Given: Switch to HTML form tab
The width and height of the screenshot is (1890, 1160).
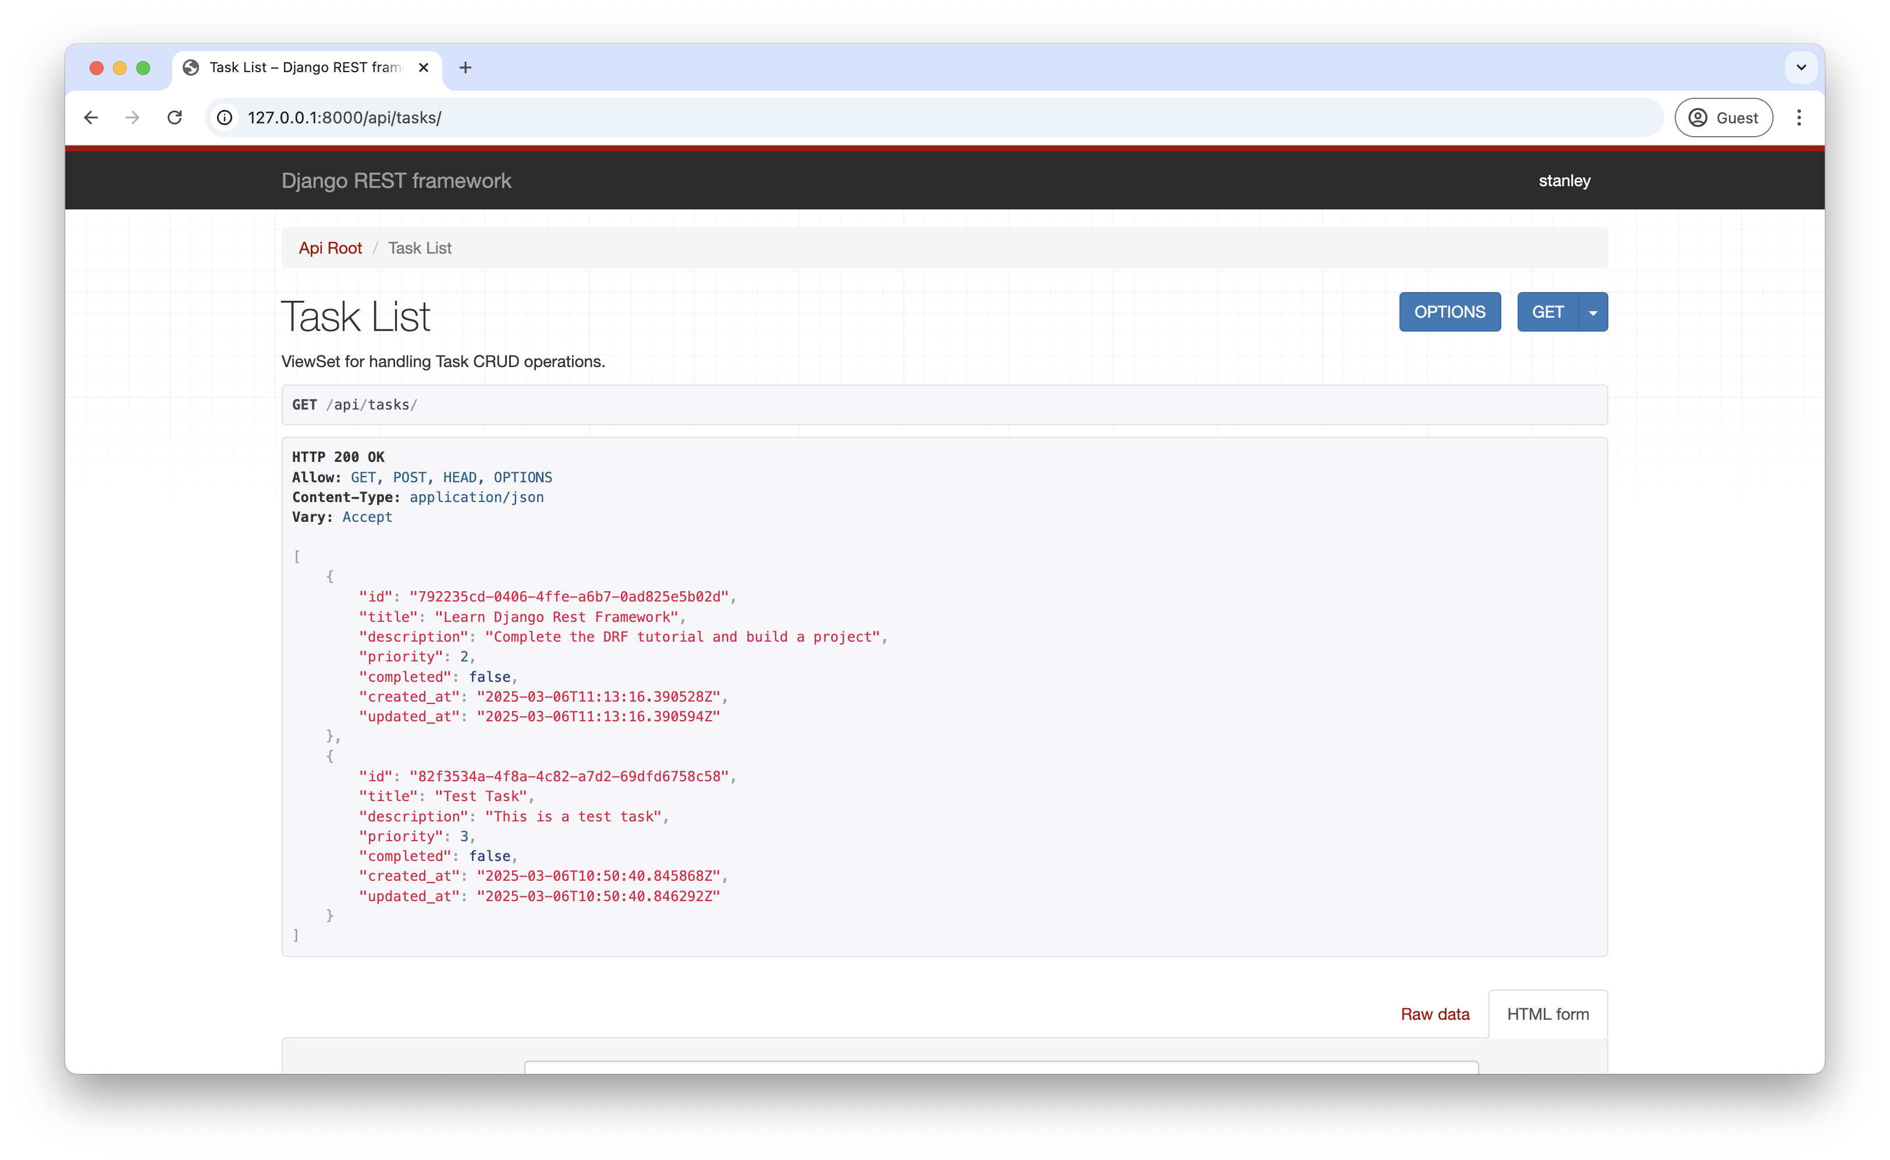Looking at the screenshot, I should coord(1548,1014).
